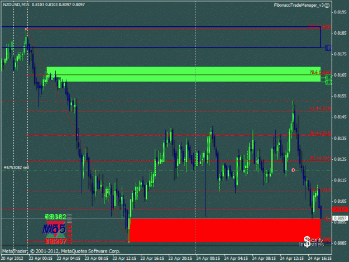Click 0.8085 on the price scale
This screenshot has height=262, width=349.
pyautogui.click(x=341, y=243)
